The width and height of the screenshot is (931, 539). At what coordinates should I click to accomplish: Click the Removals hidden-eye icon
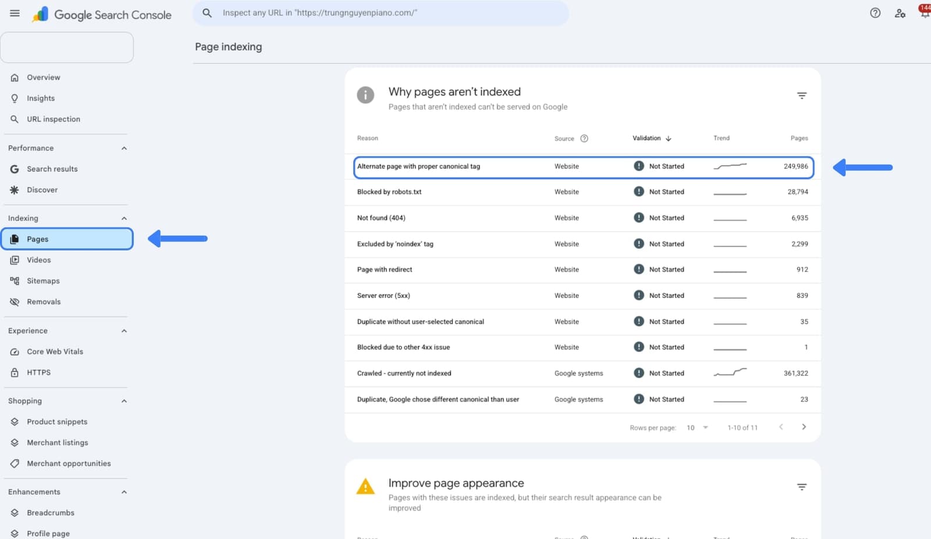15,302
